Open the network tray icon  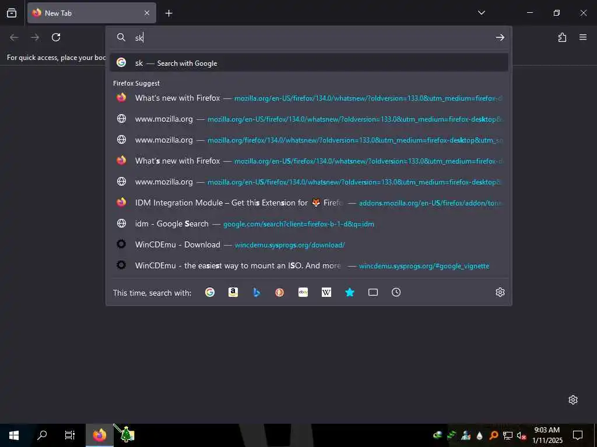(x=507, y=435)
